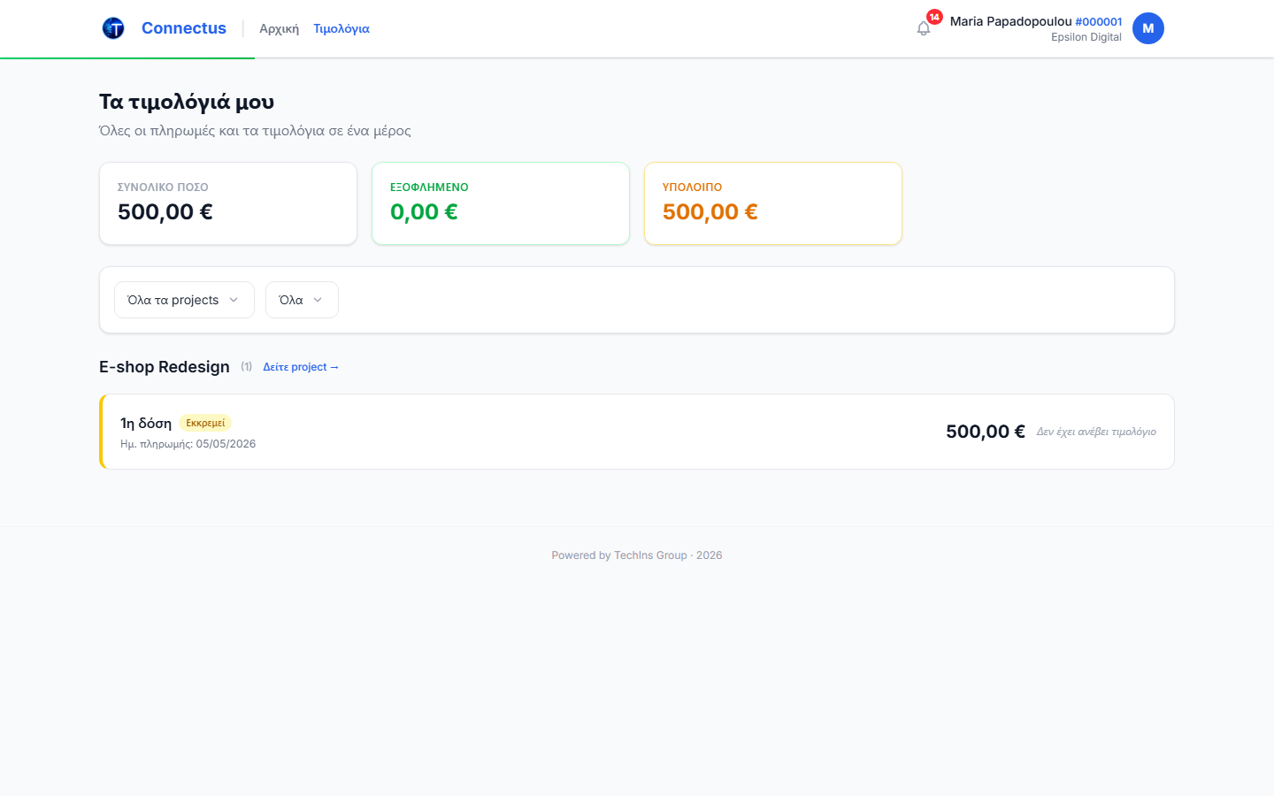The height and width of the screenshot is (796, 1274).
Task: Click the "Epsilon Digital" company label
Action: [1086, 37]
